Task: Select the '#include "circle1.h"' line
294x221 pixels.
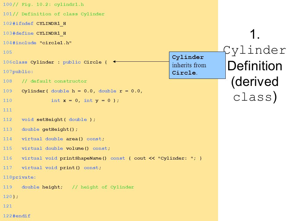Action: (x=42, y=43)
